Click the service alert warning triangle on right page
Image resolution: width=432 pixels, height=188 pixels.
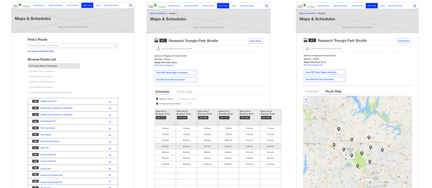[308, 48]
